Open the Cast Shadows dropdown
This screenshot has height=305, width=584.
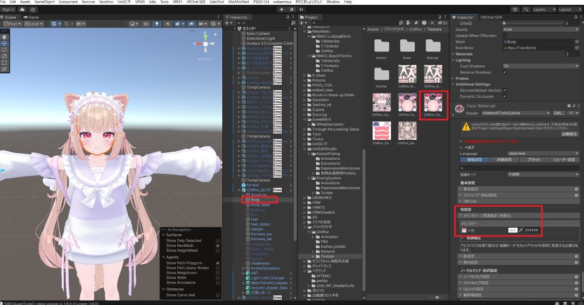[541, 66]
